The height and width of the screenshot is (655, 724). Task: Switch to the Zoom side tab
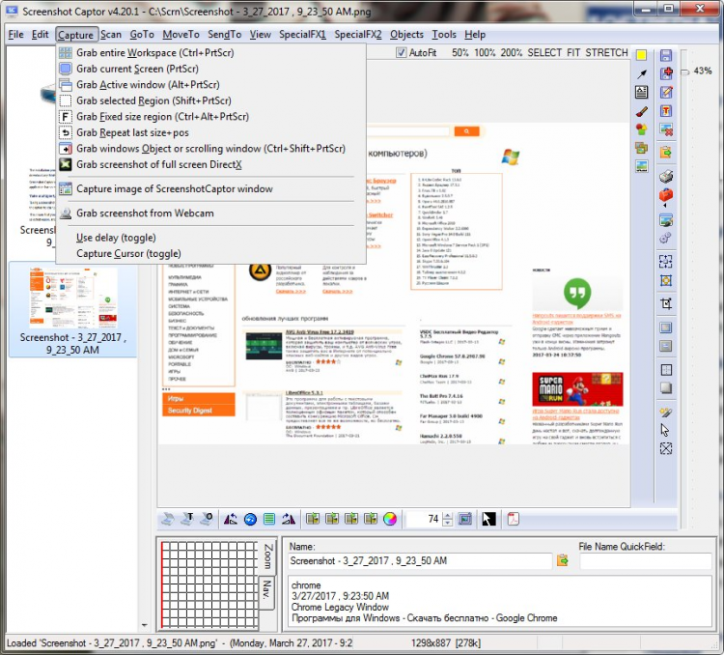[267, 556]
